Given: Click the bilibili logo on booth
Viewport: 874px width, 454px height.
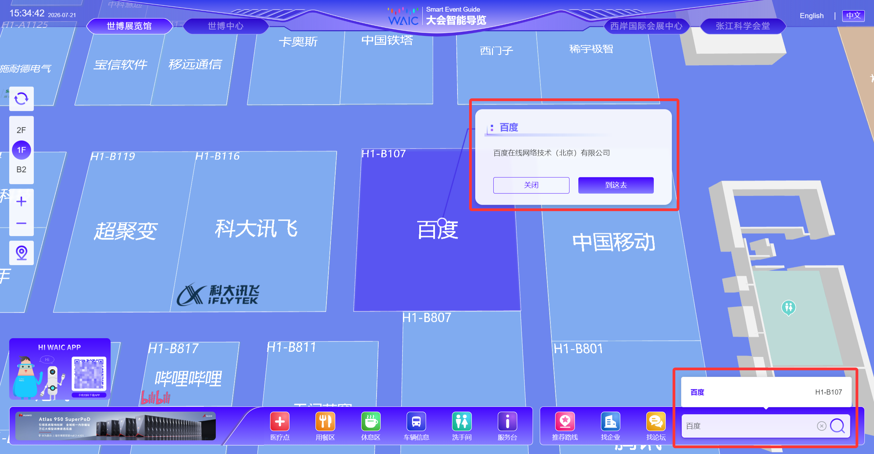Looking at the screenshot, I should tap(156, 398).
